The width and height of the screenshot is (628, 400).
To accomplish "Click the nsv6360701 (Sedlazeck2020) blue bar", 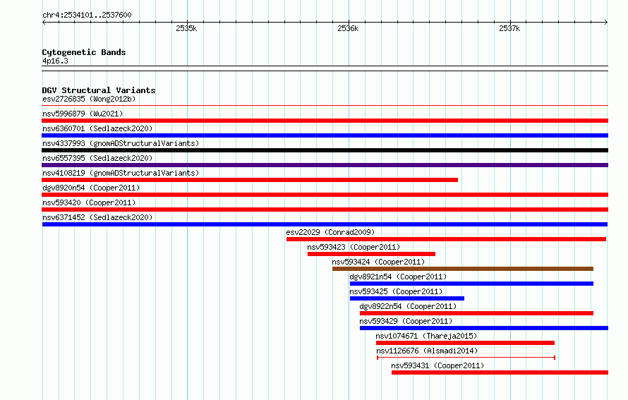I will [x=325, y=135].
